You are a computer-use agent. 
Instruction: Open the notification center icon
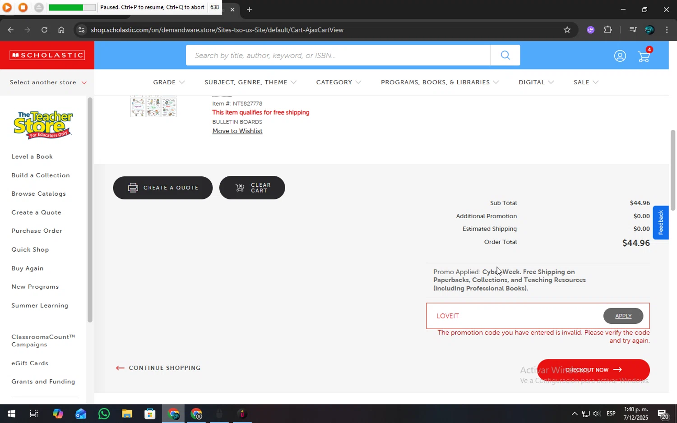663,414
